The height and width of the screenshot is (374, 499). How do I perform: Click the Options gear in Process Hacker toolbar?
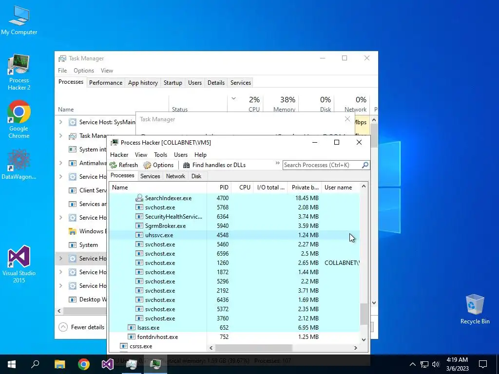pos(158,165)
